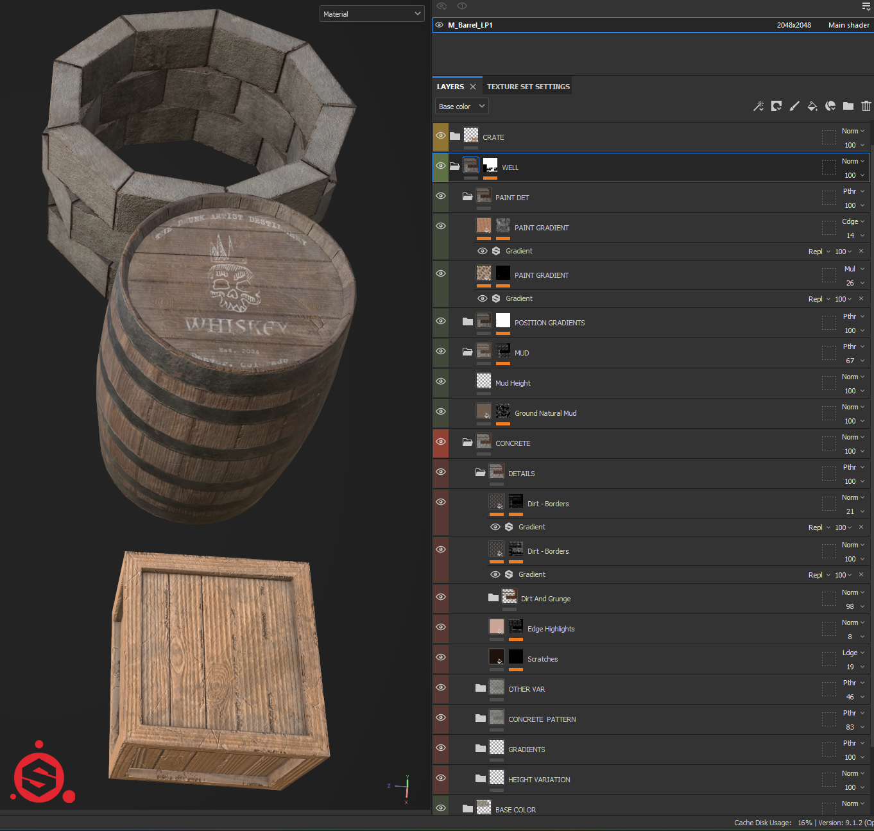Toggle visibility of the WELL group
Image resolution: width=874 pixels, height=831 pixels.
click(441, 166)
